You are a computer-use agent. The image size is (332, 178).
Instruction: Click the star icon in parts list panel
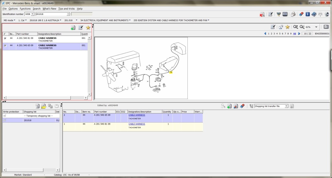tap(88, 28)
